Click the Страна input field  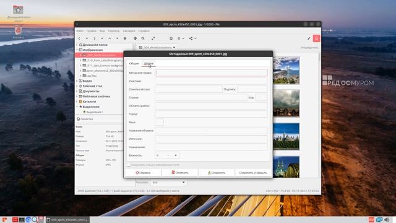pyautogui.click(x=200, y=98)
